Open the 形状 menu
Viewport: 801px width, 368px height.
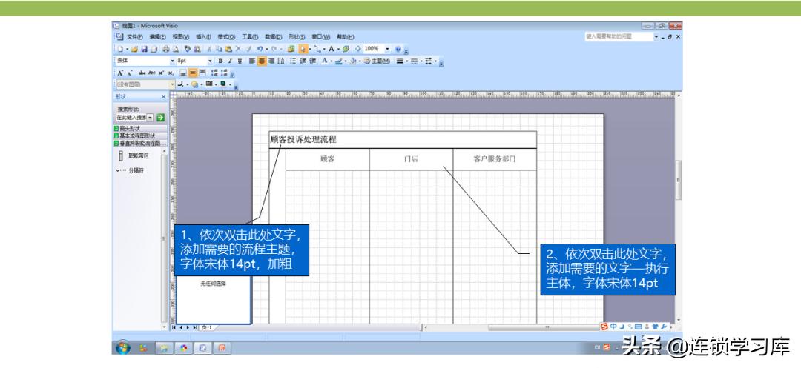tap(297, 37)
